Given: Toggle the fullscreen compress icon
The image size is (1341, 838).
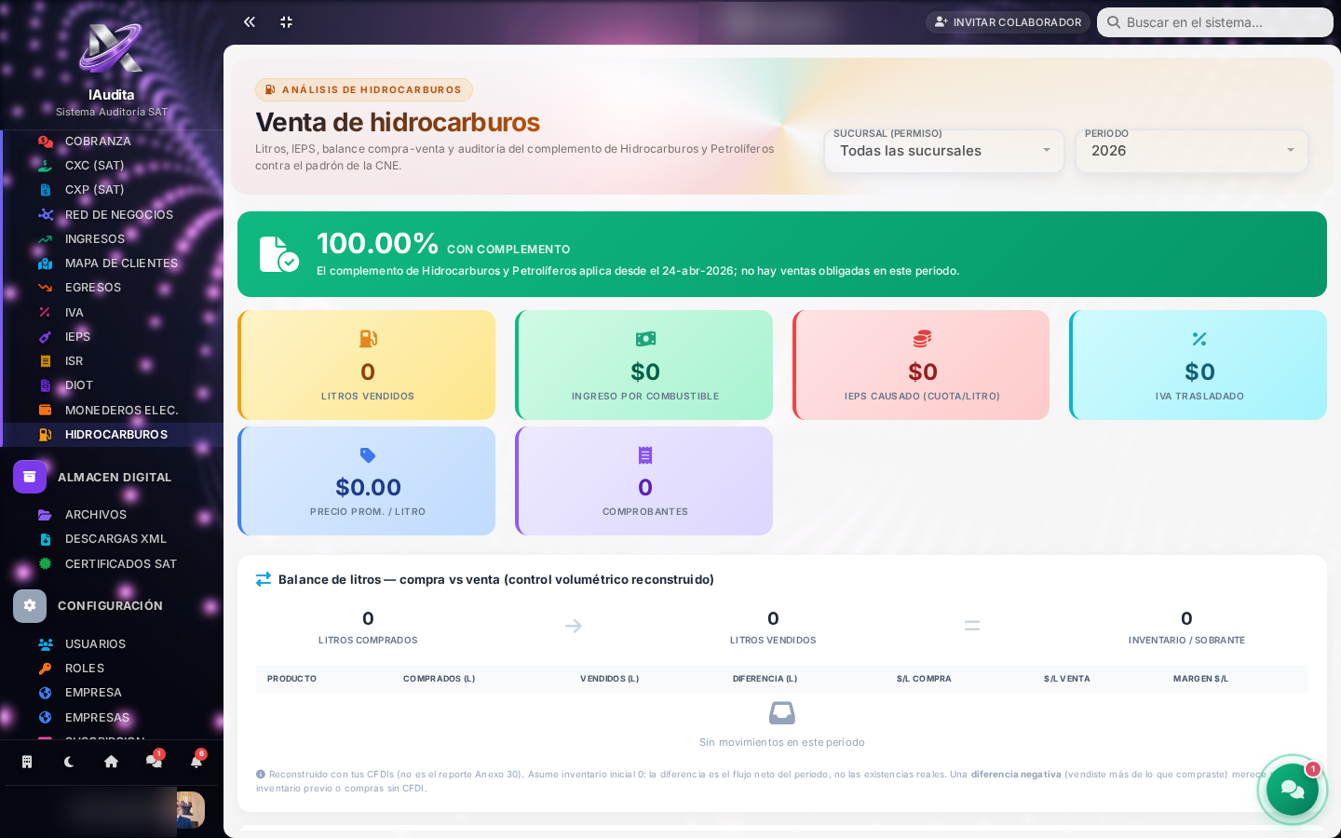Looking at the screenshot, I should 287,21.
